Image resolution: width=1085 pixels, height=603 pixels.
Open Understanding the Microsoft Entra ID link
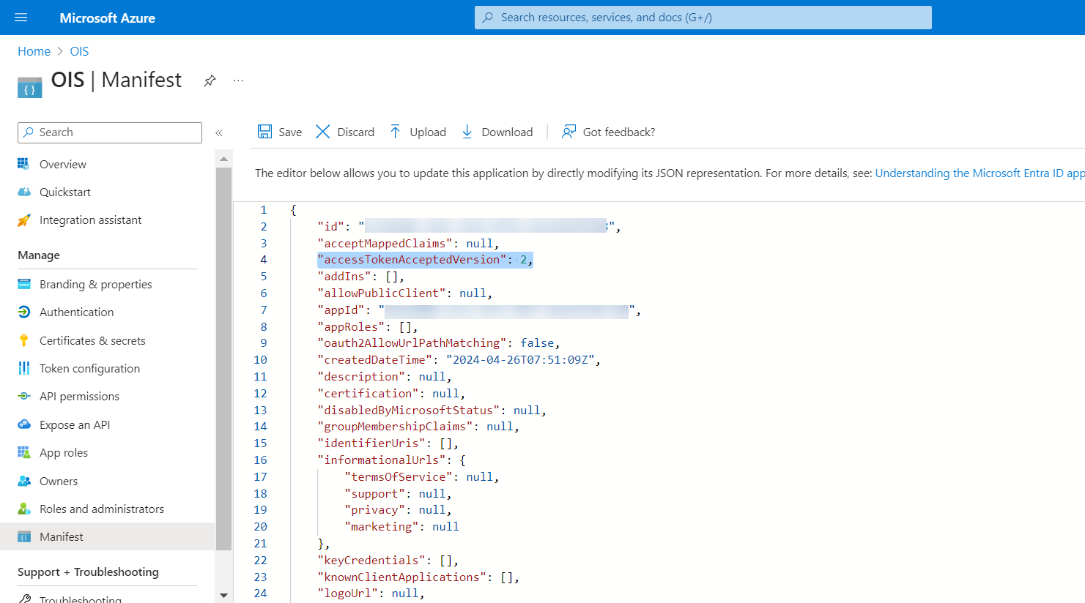pyautogui.click(x=980, y=173)
